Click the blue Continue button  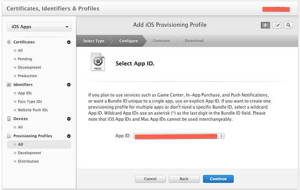point(218,179)
